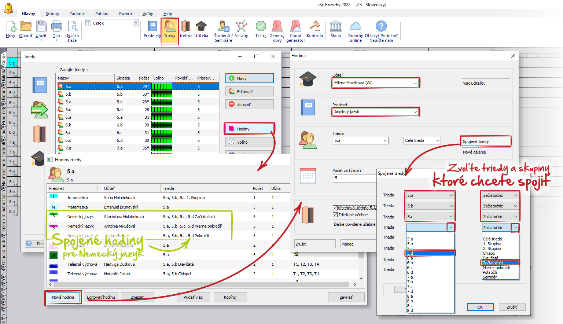Open the Trieda dropdown showing 5.a in Hodina

click(361, 140)
